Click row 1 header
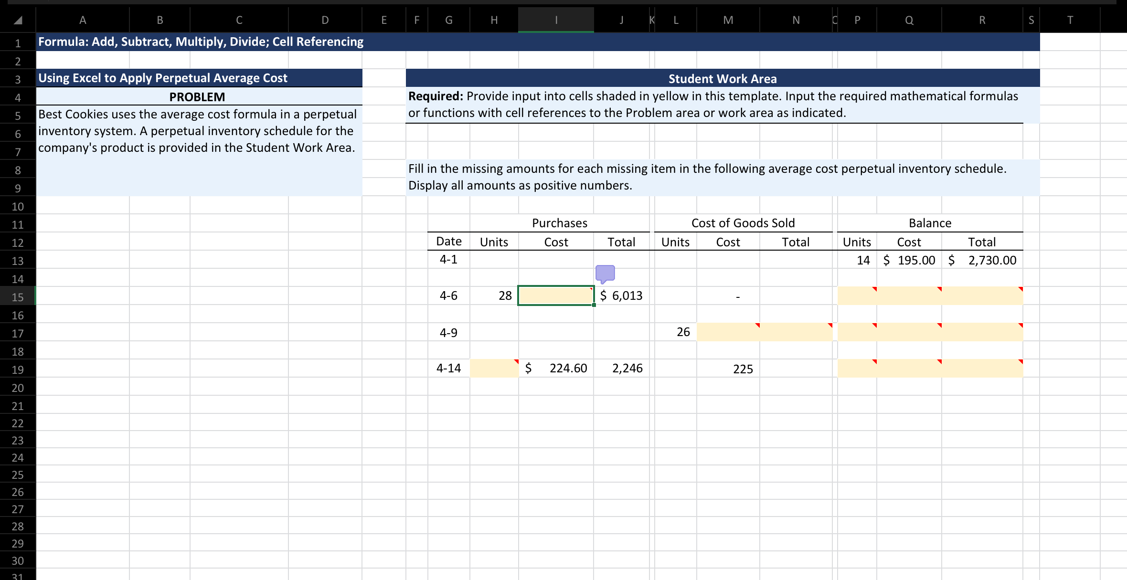Viewport: 1127px width, 580px height. pyautogui.click(x=18, y=43)
